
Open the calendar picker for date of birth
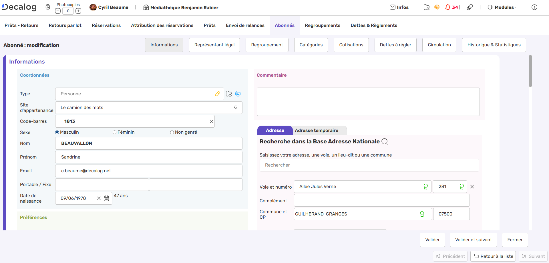[106, 198]
